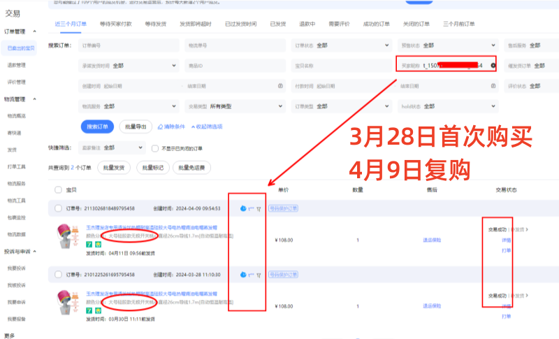
Task: Open the 订单状态 dropdown
Action: pyautogui.click(x=342, y=45)
